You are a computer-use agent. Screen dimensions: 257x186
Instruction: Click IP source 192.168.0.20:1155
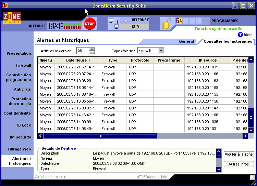click(203, 95)
